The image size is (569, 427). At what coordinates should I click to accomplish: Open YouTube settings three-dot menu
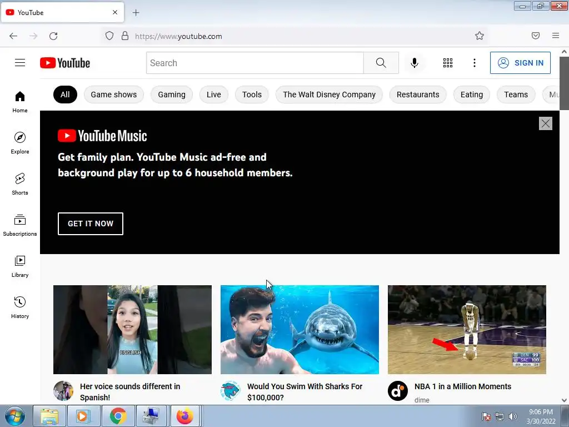coord(475,63)
